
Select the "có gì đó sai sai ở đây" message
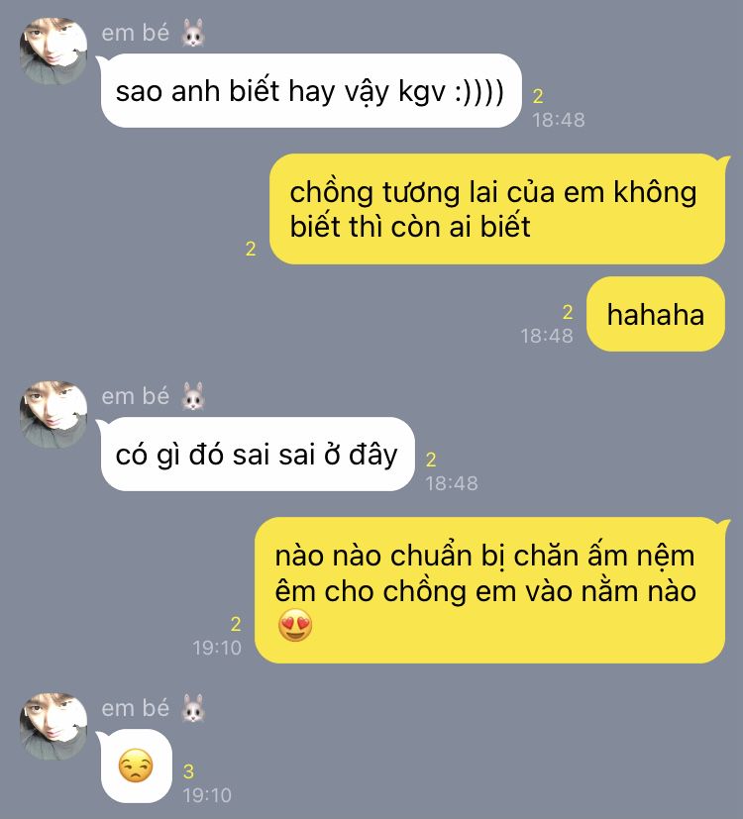(258, 455)
